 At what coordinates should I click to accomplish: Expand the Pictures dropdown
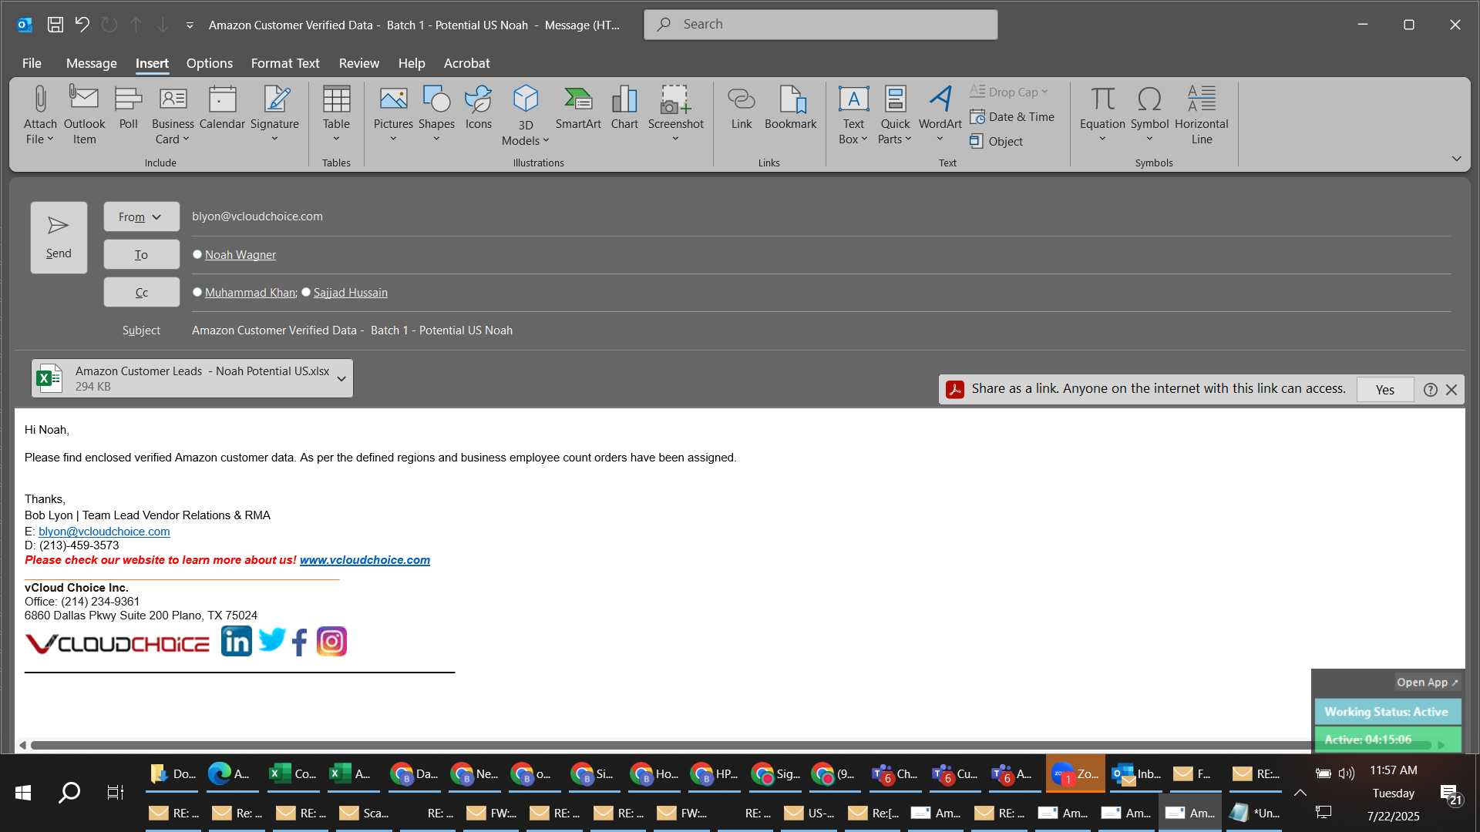393,139
